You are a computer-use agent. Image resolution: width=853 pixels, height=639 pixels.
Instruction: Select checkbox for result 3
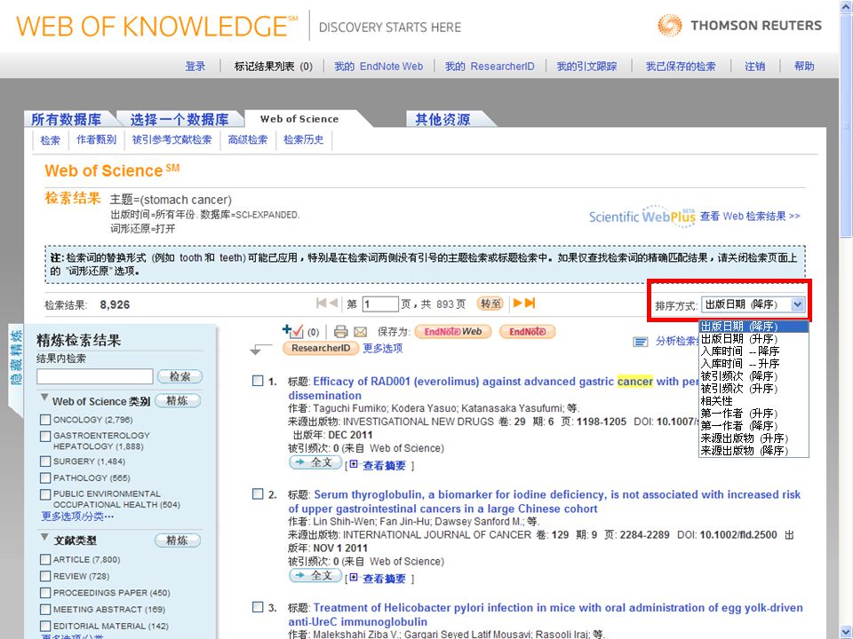click(258, 607)
